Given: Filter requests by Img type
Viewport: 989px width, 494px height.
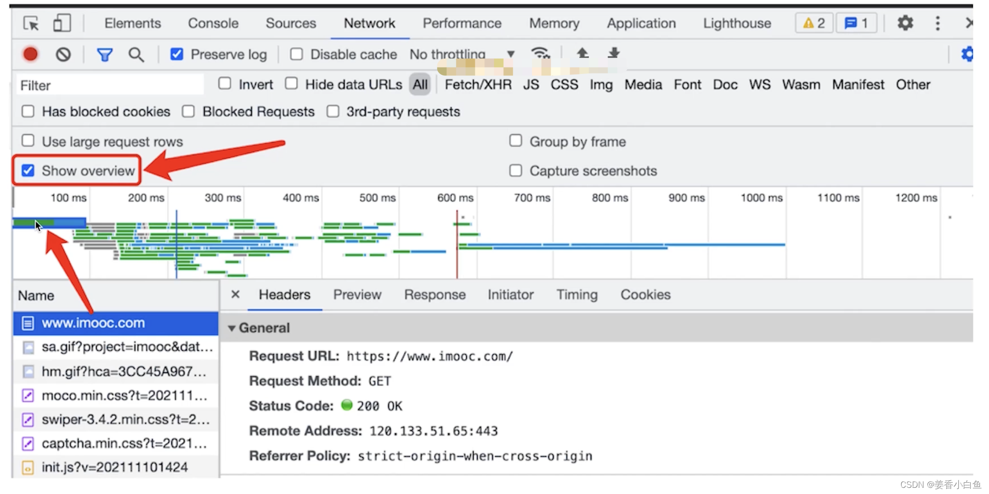Looking at the screenshot, I should 601,84.
